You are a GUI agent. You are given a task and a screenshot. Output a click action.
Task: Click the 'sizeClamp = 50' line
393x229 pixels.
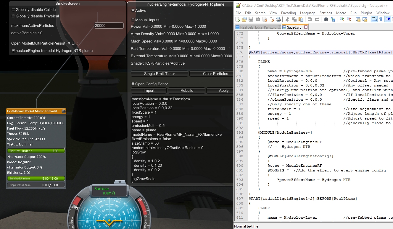pyautogui.click(x=145, y=143)
